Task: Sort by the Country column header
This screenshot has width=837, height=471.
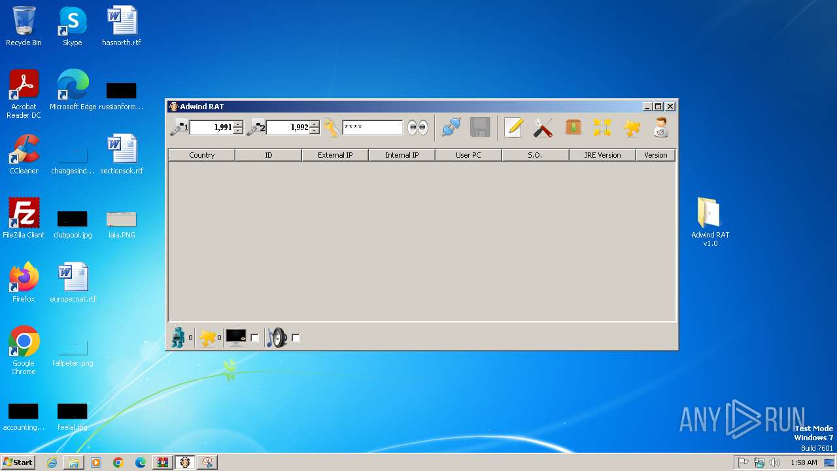Action: tap(202, 155)
